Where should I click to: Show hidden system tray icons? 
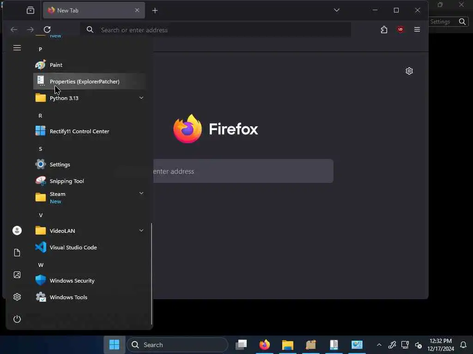[379, 345]
